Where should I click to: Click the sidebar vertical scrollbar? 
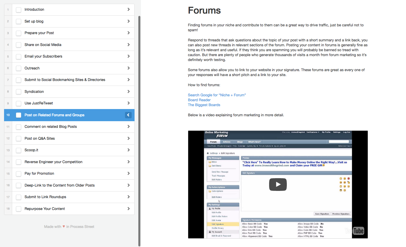click(139, 130)
